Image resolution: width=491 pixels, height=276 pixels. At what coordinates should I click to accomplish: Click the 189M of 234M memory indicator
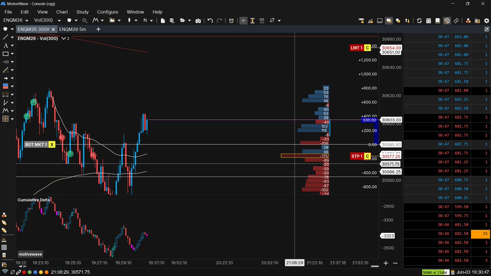tap(436, 272)
